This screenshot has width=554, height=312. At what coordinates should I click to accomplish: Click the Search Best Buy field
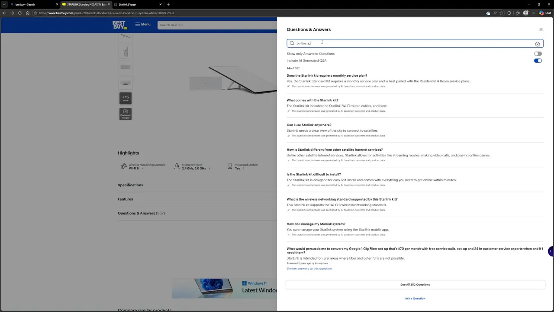(217, 25)
